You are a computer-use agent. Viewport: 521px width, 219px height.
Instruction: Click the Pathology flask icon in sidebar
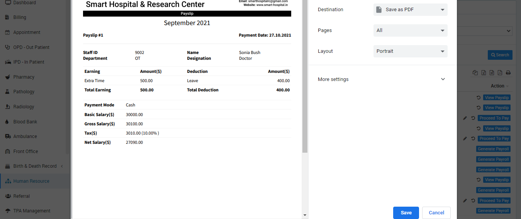(x=7, y=92)
